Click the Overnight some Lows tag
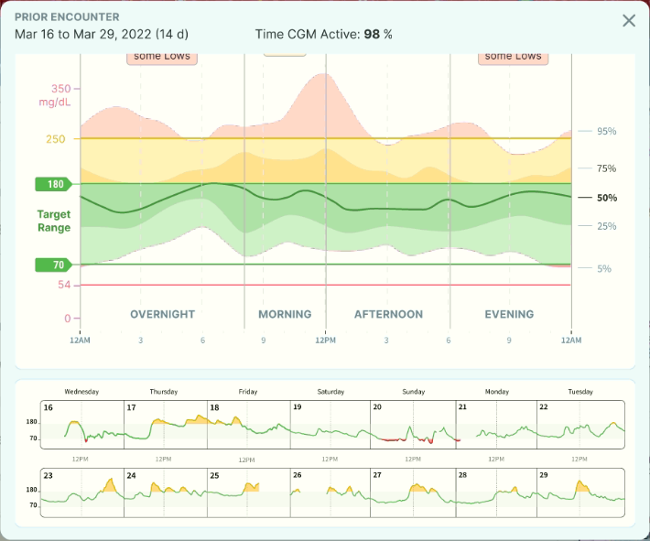This screenshot has height=541, width=650. [162, 58]
